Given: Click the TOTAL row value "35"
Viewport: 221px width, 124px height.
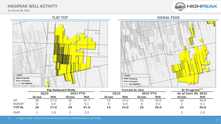Looking at the screenshot, I should pos(141,107).
